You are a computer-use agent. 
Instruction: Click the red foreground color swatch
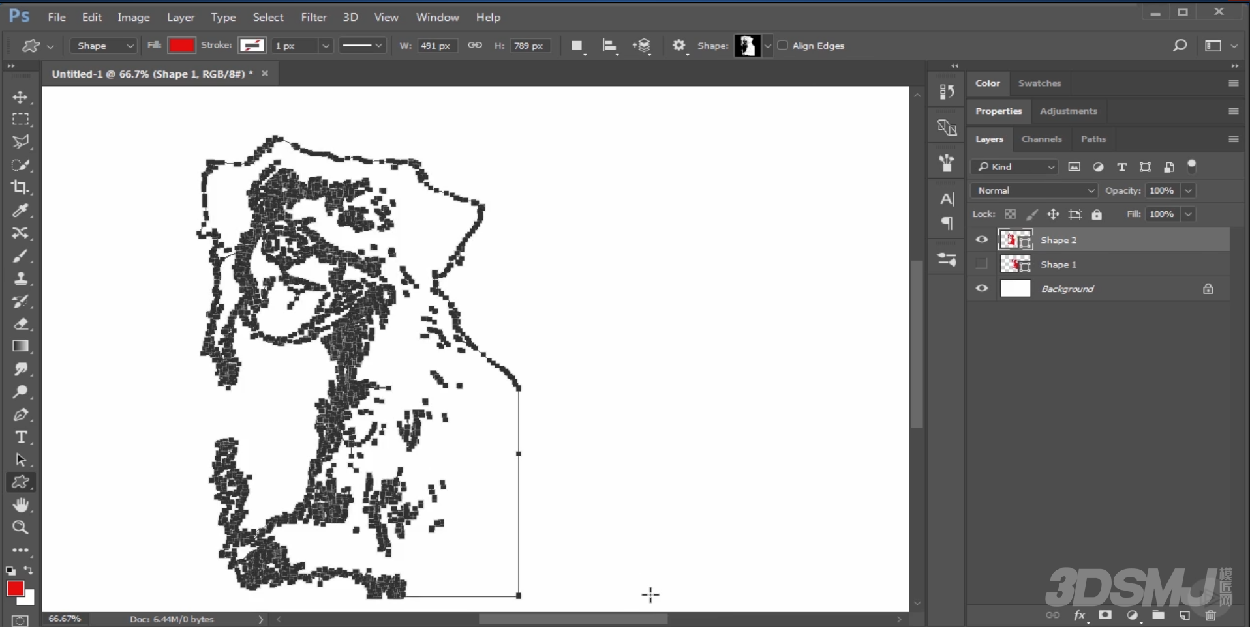15,589
